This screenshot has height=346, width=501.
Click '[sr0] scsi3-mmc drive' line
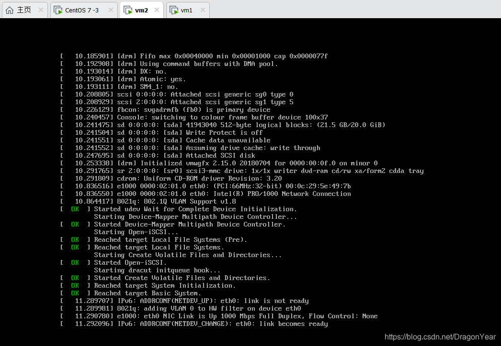[x=242, y=171]
